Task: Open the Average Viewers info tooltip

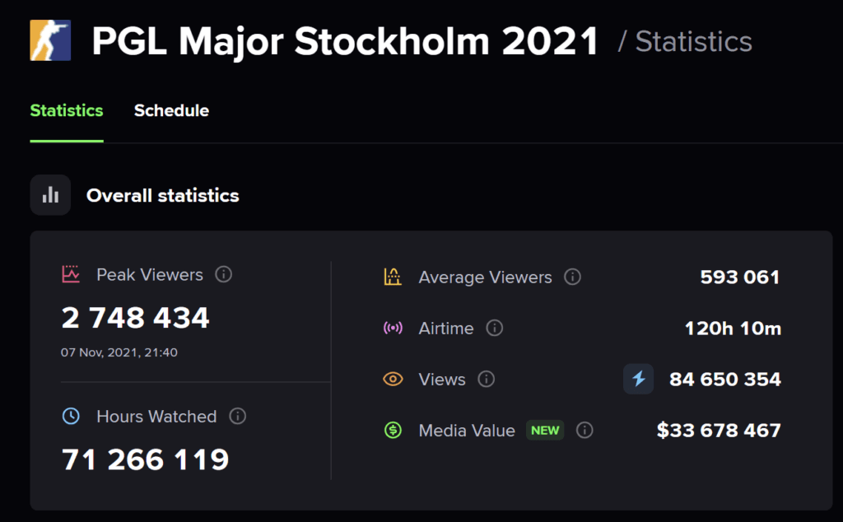Action: [x=573, y=277]
